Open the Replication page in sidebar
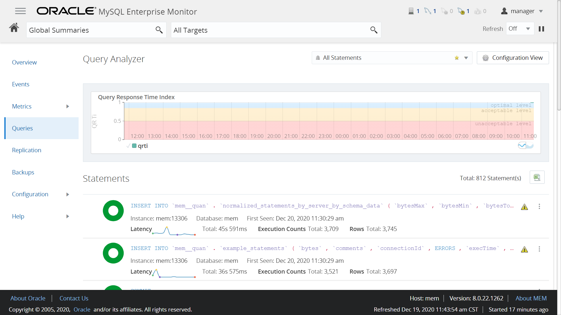Screen dimensions: 561x315 27,150
